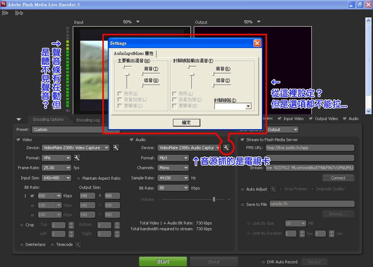The image size is (373, 267).
Task: Enable the Save to File checkbox
Action: click(x=243, y=204)
